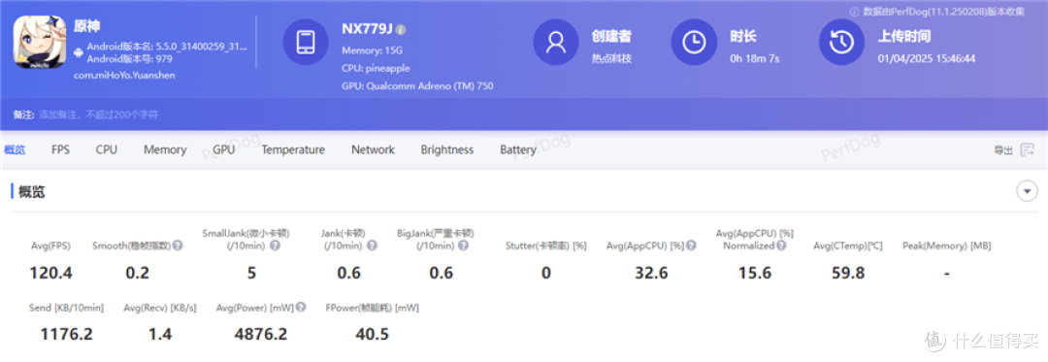Switch to the FPS tab
This screenshot has width=1048, height=362.
[x=60, y=149]
